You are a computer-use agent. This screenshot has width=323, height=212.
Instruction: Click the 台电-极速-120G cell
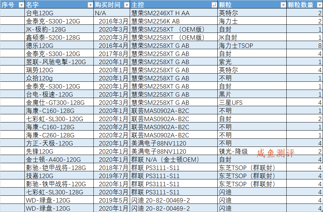pos(59,95)
